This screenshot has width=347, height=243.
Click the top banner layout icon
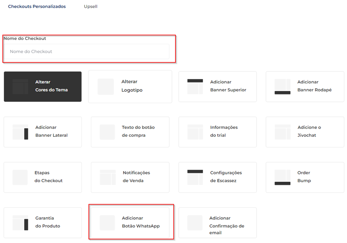195,87
